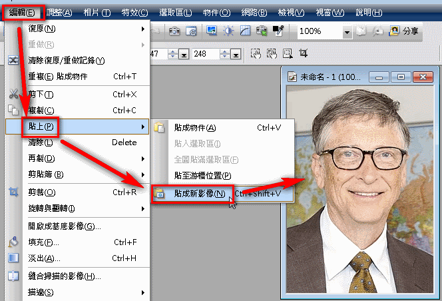Open the dropdown next to the 248 field
Image resolution: width=442 pixels, height=301 pixels.
238,54
